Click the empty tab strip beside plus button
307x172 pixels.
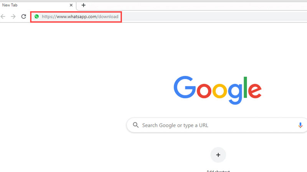click(196, 5)
